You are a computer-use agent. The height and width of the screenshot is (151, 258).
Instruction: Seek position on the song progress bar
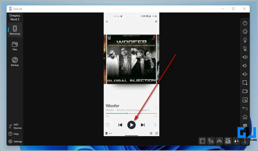coord(131,113)
